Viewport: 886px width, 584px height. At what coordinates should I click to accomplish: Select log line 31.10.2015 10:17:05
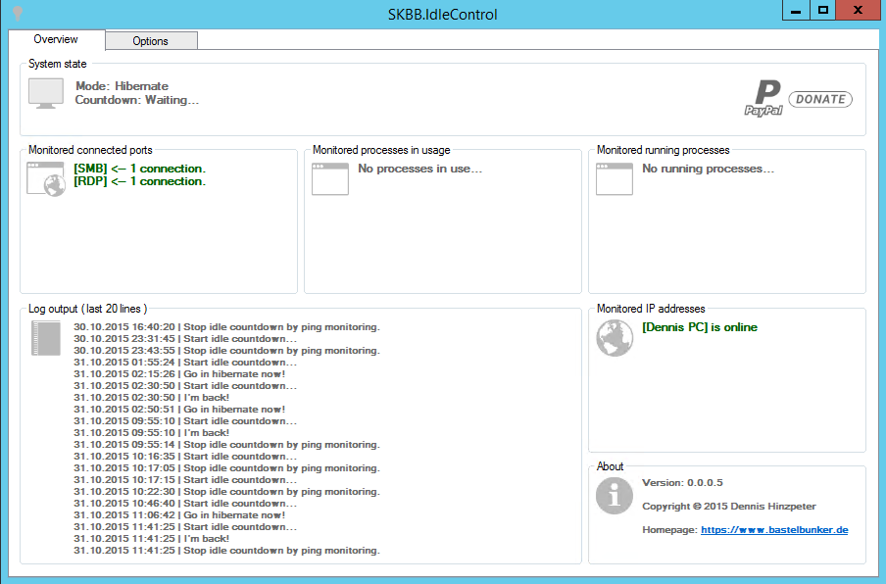pyautogui.click(x=226, y=468)
